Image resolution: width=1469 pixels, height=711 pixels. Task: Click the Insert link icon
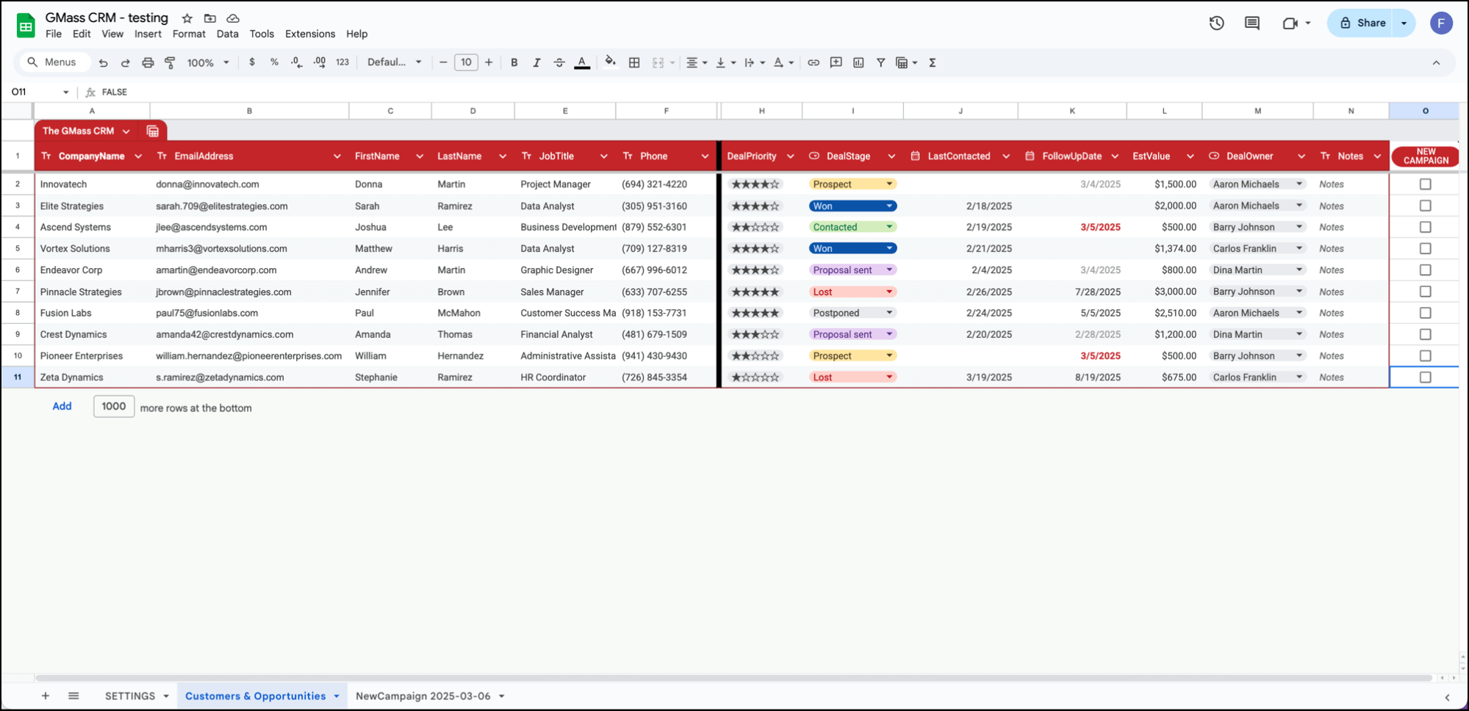tap(813, 62)
